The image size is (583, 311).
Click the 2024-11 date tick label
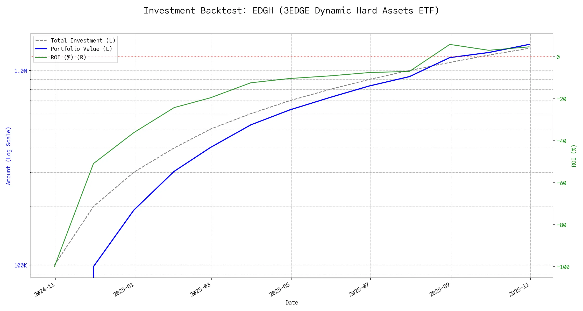point(45,289)
